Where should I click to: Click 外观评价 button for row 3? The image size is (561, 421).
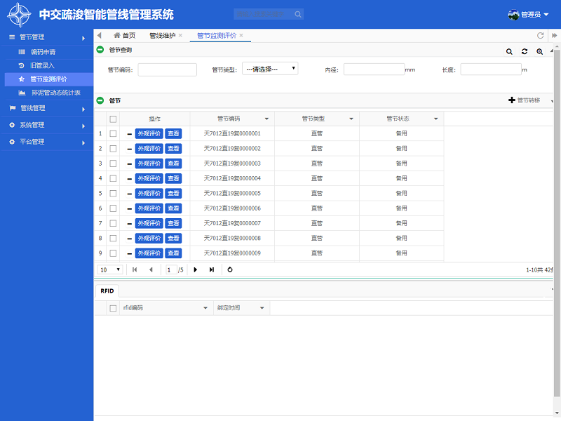(x=149, y=163)
